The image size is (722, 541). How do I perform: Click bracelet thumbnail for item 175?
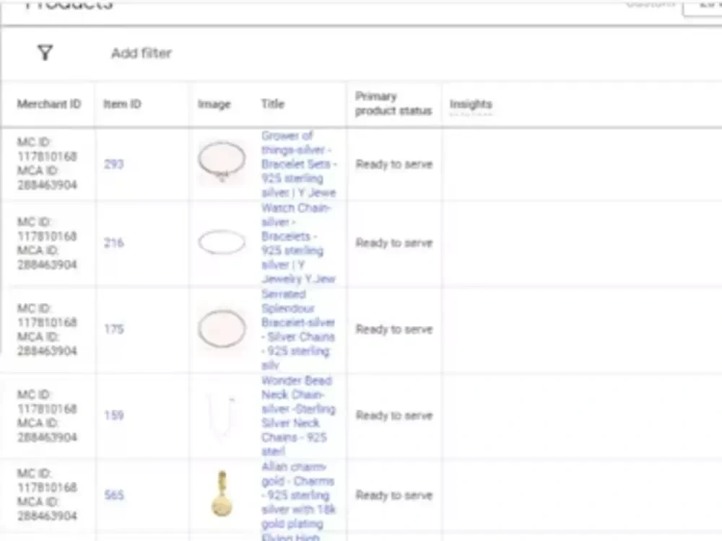click(x=222, y=329)
